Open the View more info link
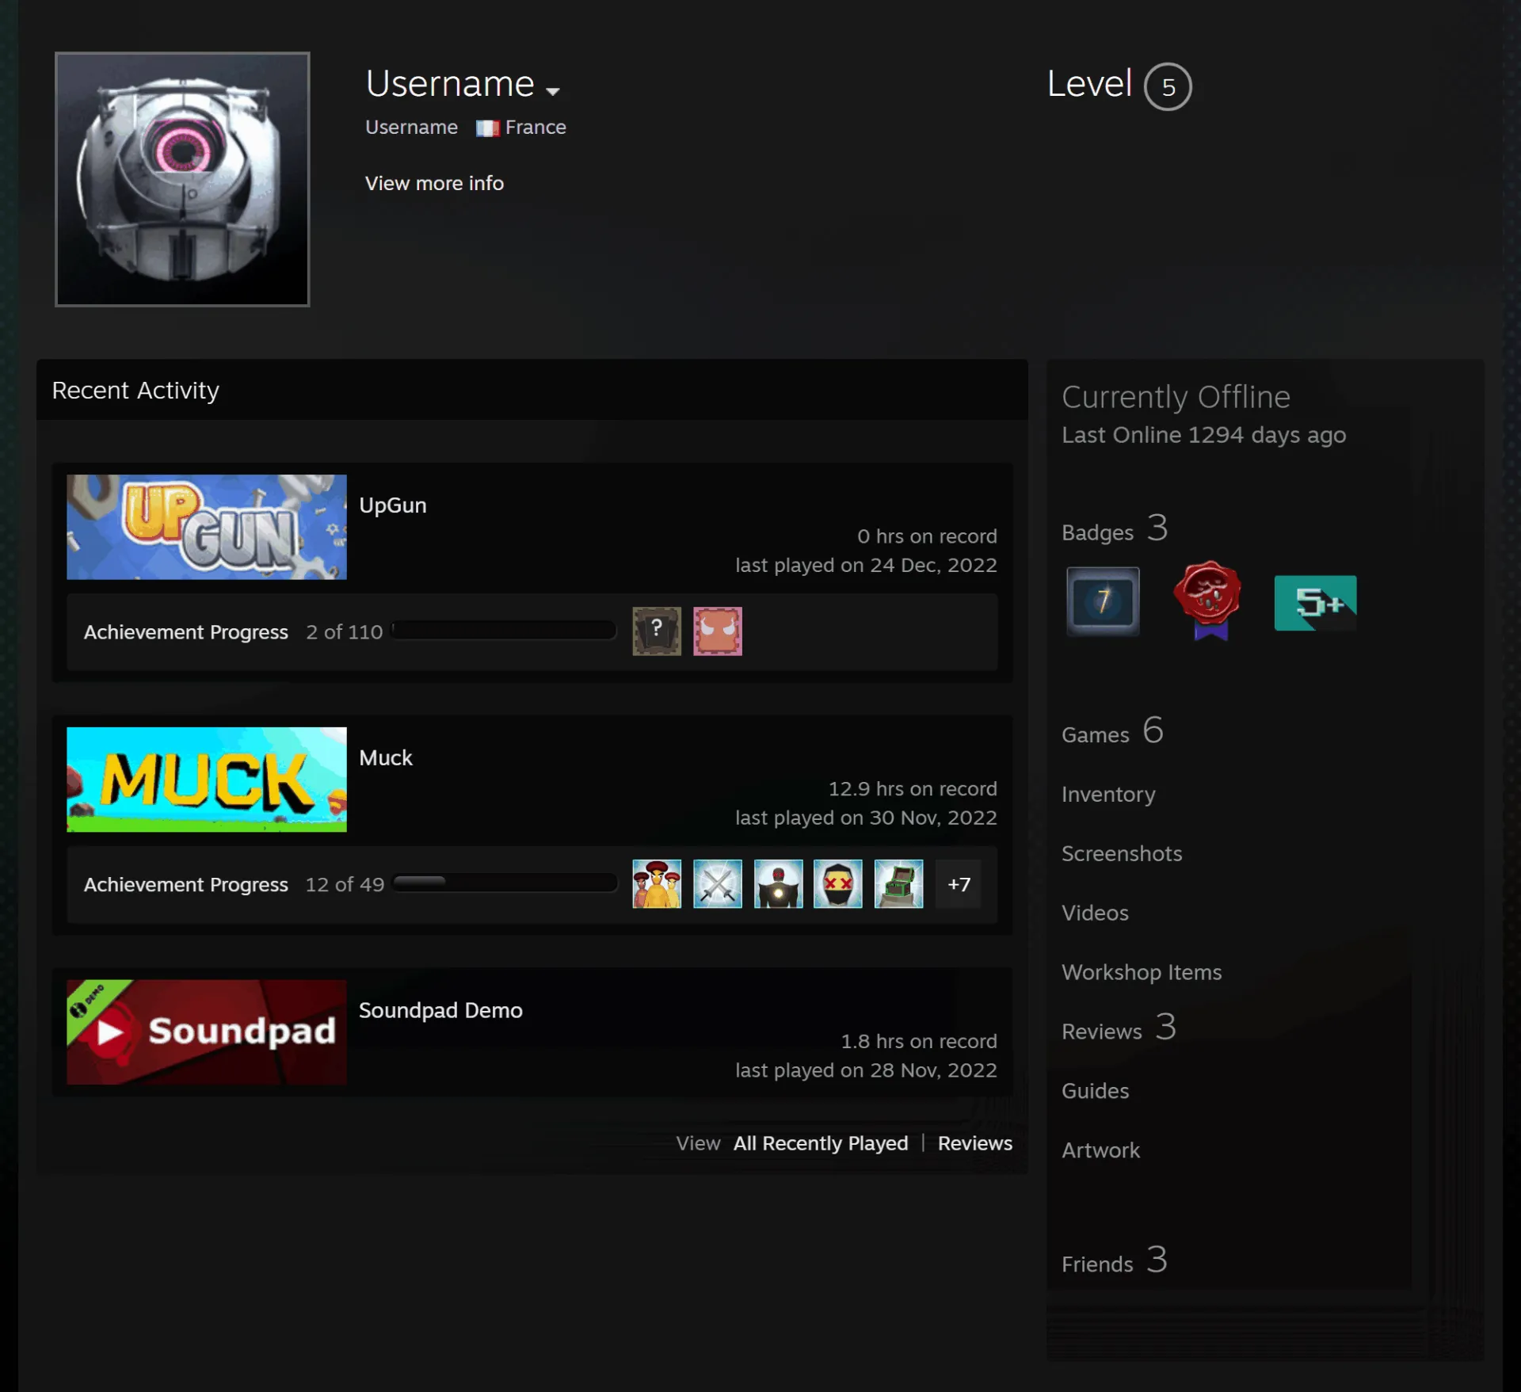This screenshot has height=1392, width=1521. [x=434, y=183]
